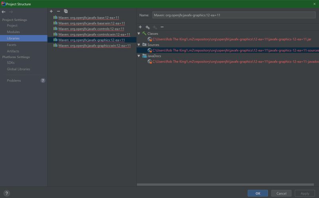Click the horizontal scrollbar in roots panel
319x198 pixels.
point(225,184)
